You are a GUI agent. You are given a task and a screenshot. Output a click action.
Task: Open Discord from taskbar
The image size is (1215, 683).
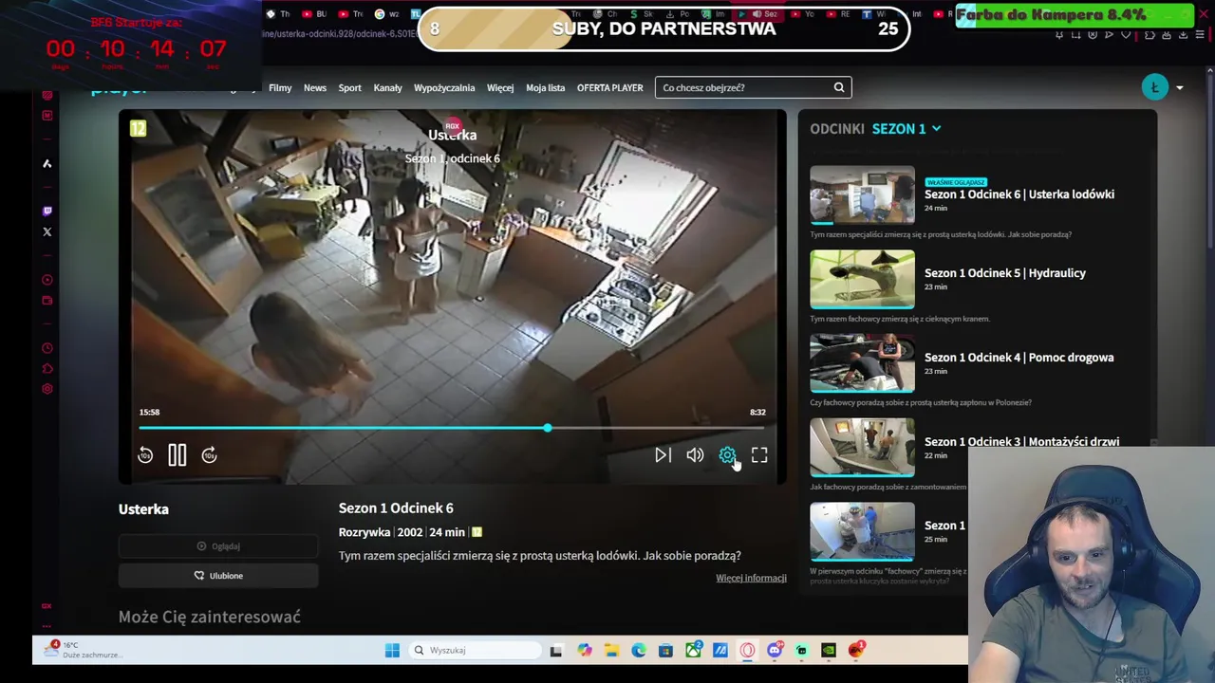click(x=775, y=651)
